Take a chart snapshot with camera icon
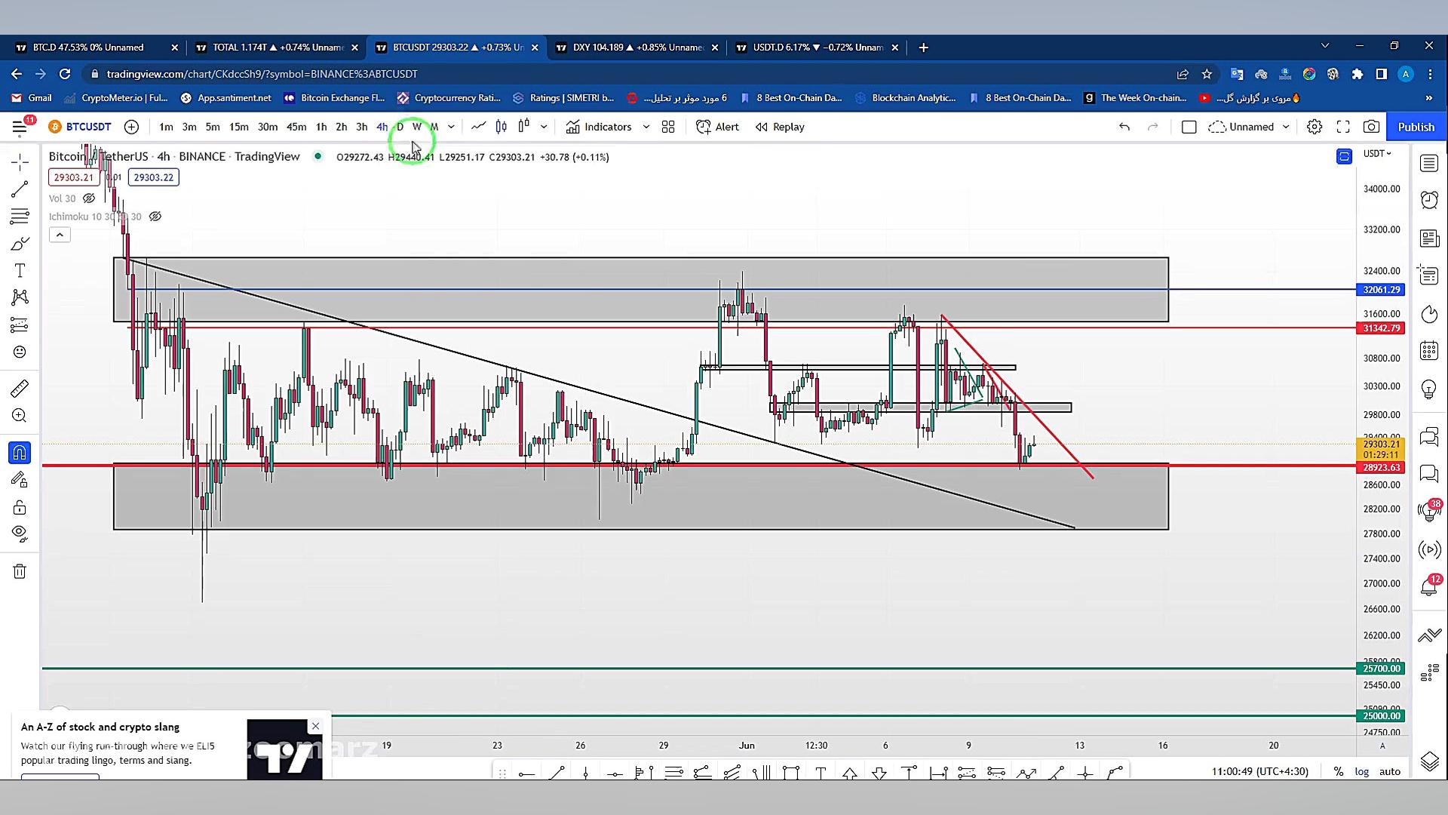The width and height of the screenshot is (1448, 815). click(x=1371, y=127)
